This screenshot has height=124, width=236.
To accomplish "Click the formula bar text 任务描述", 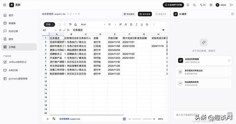I will click(78, 30).
